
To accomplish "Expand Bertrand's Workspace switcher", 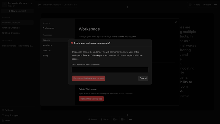I will coord(31,4).
